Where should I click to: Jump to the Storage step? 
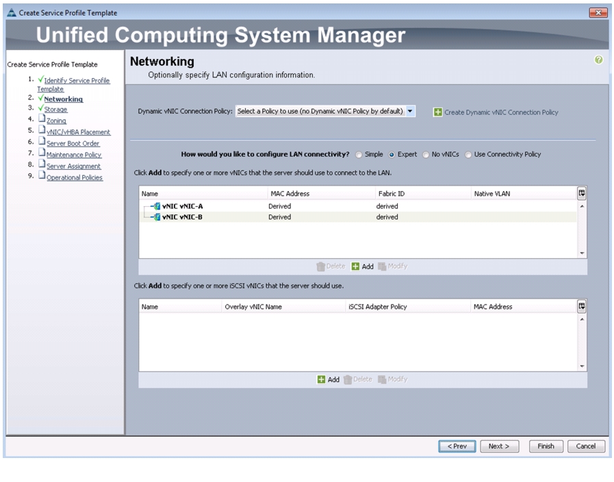pos(55,110)
